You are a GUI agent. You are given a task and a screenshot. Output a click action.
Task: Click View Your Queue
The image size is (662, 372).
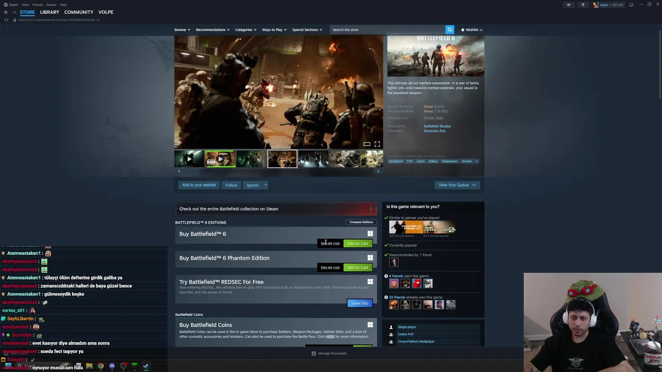coord(457,185)
